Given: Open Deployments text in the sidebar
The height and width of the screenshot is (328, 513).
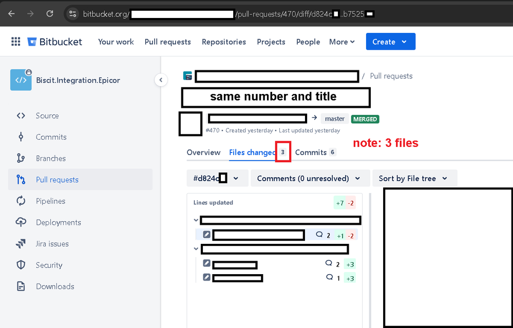Looking at the screenshot, I should coord(59,222).
